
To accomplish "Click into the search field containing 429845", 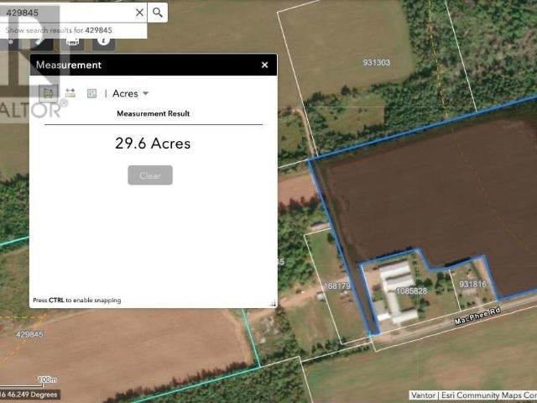I will pos(69,13).
